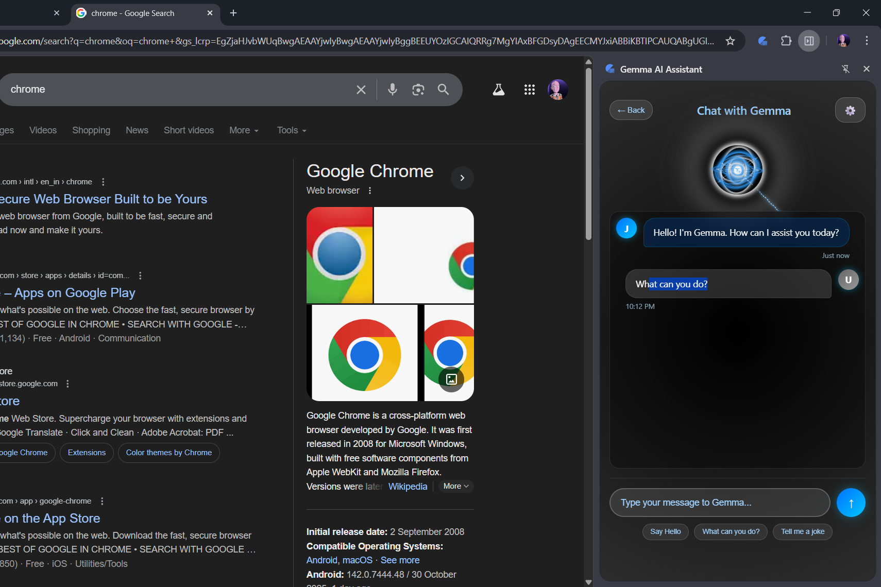The width and height of the screenshot is (881, 587).
Task: Click the page vertical scrollbar thumb
Action: 588,153
